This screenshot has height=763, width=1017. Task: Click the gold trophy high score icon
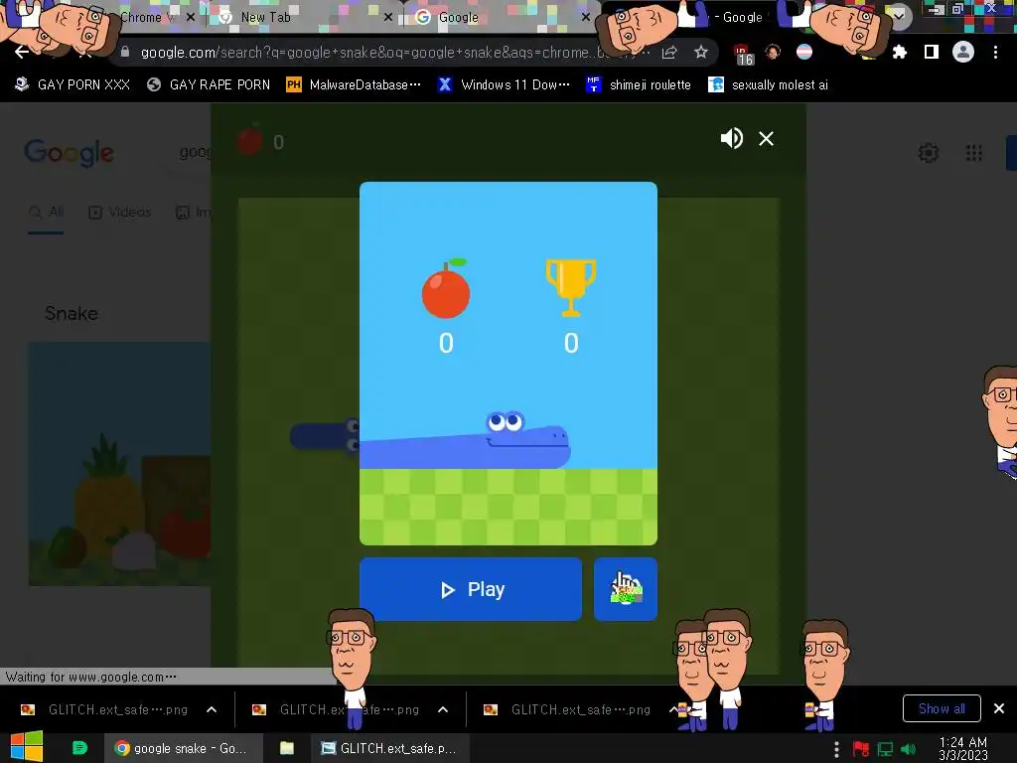tap(571, 288)
